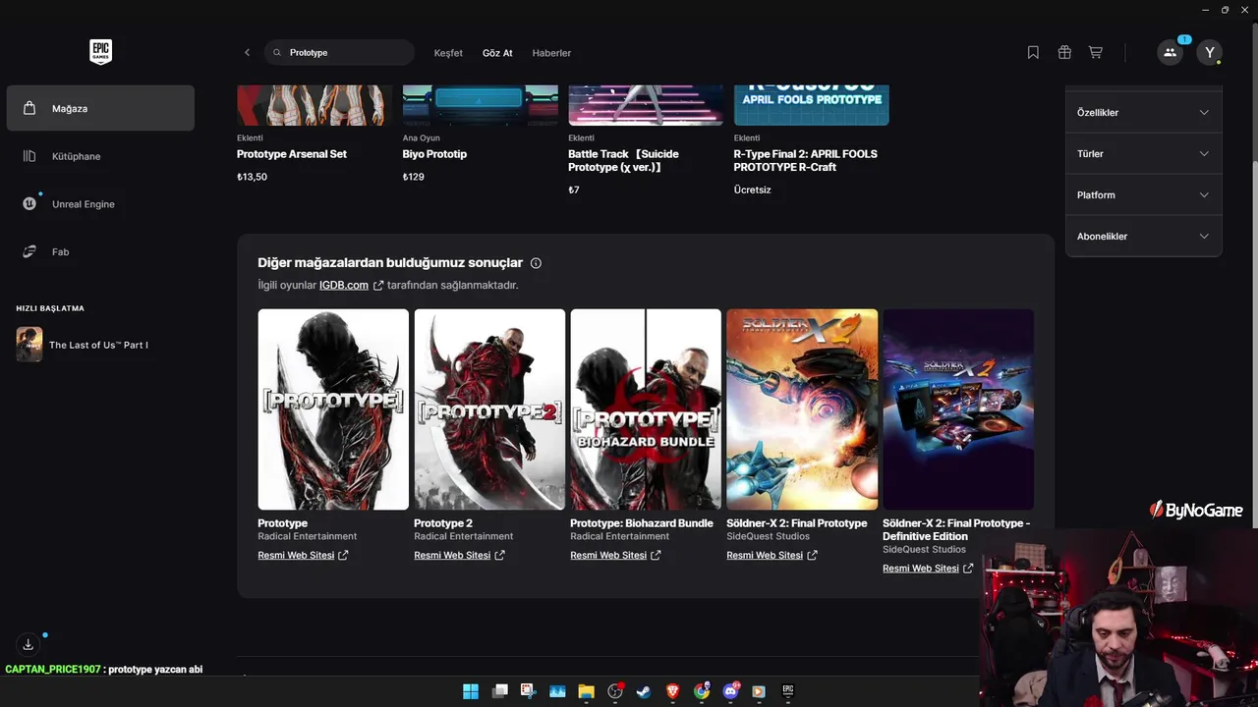This screenshot has width=1258, height=707.
Task: Open the Prototype Arsenal Set title
Action: pyautogui.click(x=292, y=154)
